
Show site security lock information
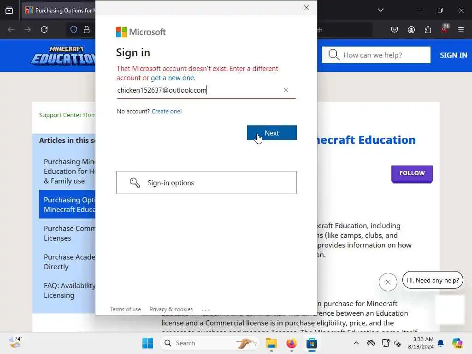coord(87,29)
